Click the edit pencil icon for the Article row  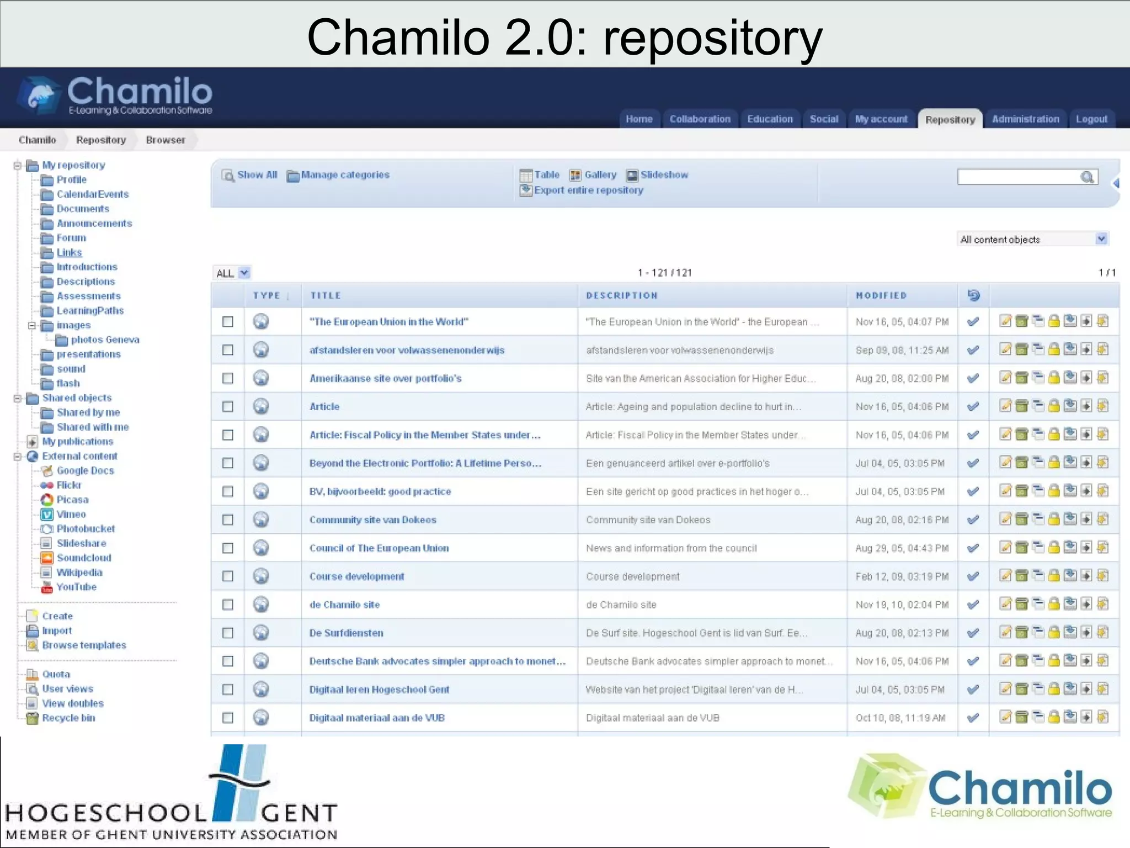(x=1005, y=406)
